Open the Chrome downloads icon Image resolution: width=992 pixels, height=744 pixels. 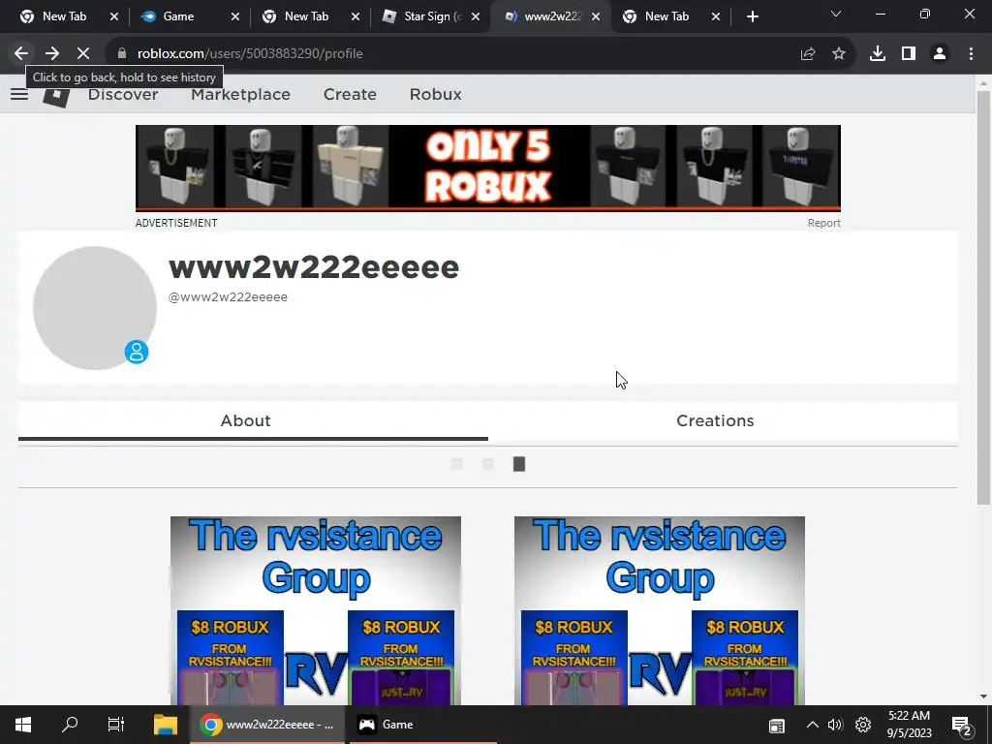click(878, 54)
